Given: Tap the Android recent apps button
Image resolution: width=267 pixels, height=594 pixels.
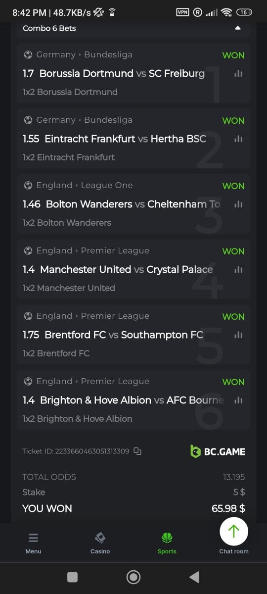Looking at the screenshot, I should point(72,577).
